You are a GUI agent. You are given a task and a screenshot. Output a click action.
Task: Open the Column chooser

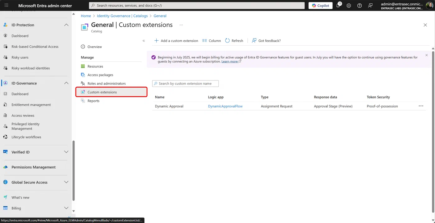212,41
